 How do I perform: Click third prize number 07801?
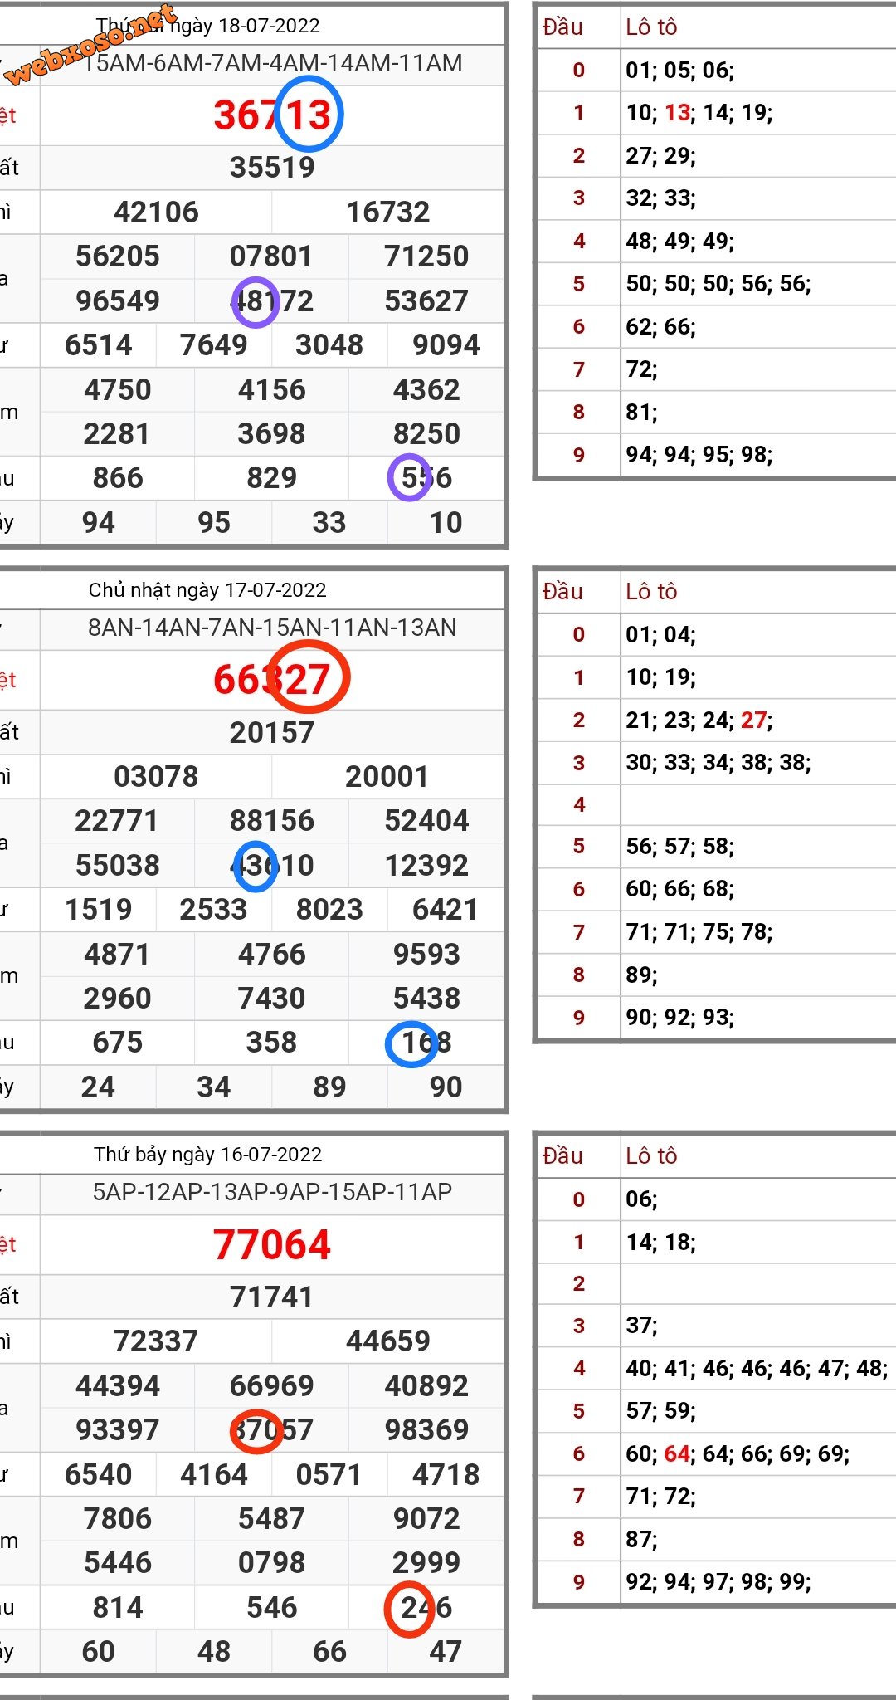coord(271,256)
